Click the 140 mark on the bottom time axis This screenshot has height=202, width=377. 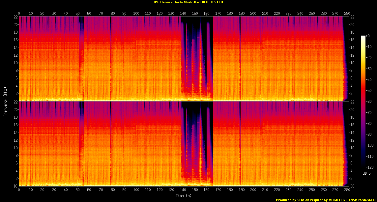pyautogui.click(x=183, y=190)
